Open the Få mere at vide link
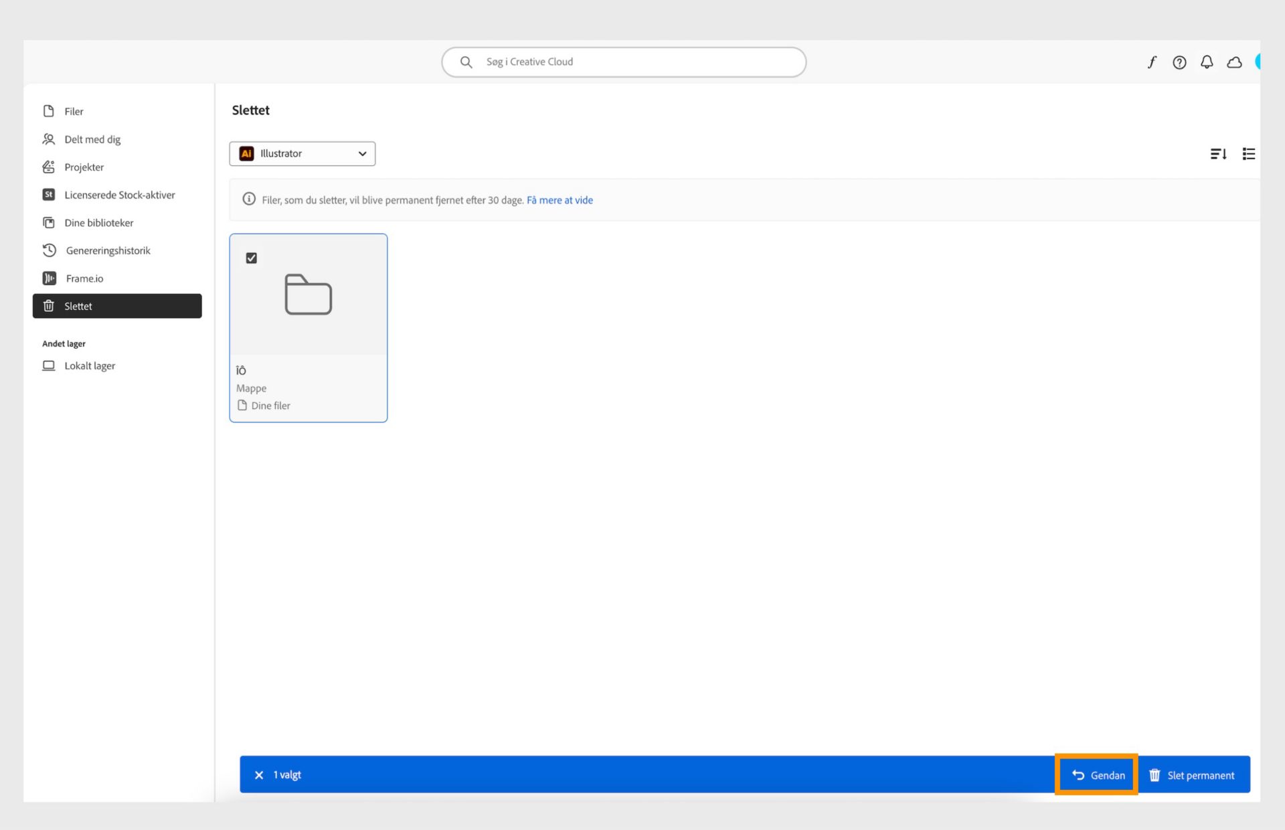 (560, 200)
